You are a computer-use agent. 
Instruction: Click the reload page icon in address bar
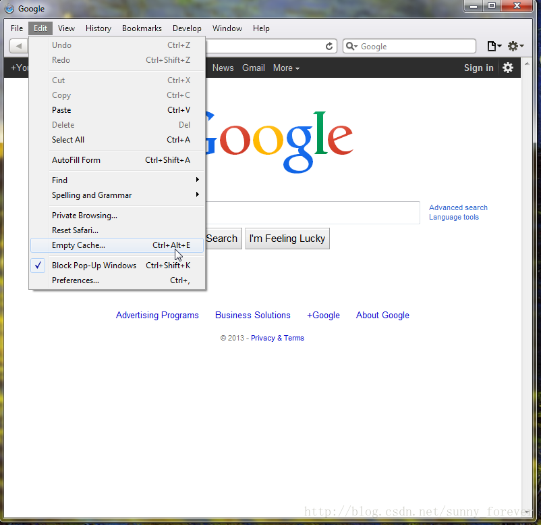coord(329,46)
